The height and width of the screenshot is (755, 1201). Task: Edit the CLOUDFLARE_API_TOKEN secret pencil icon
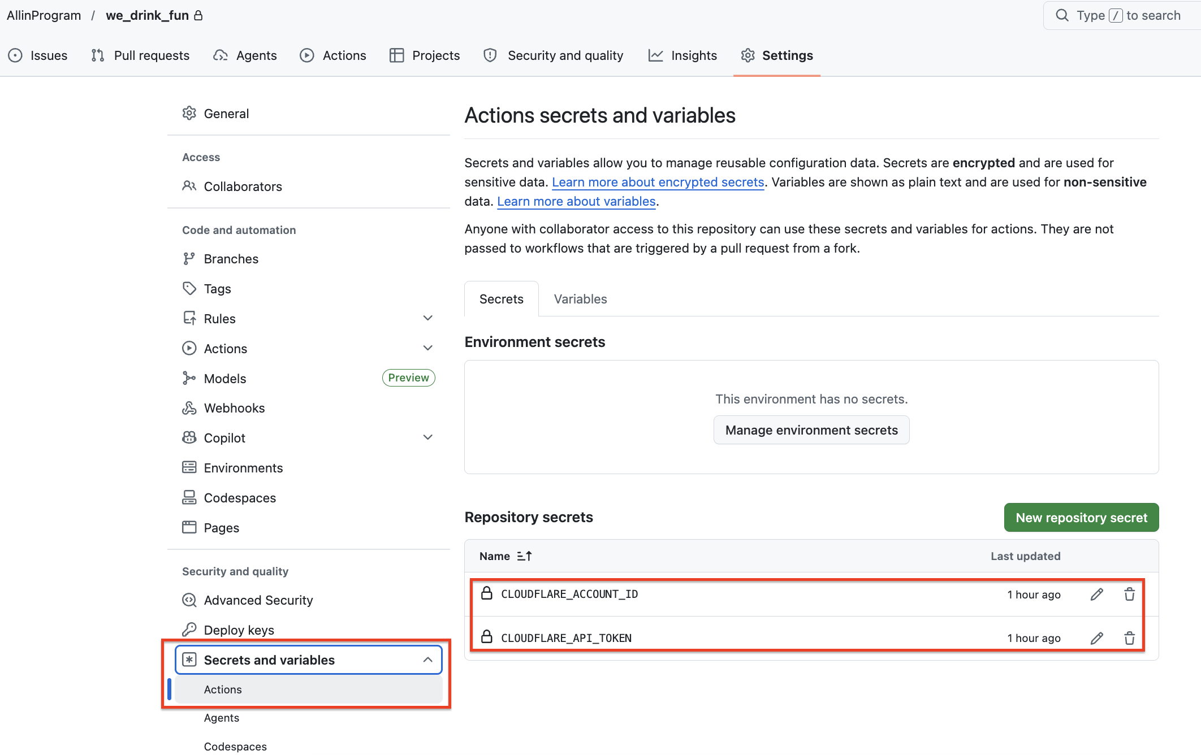pyautogui.click(x=1096, y=638)
